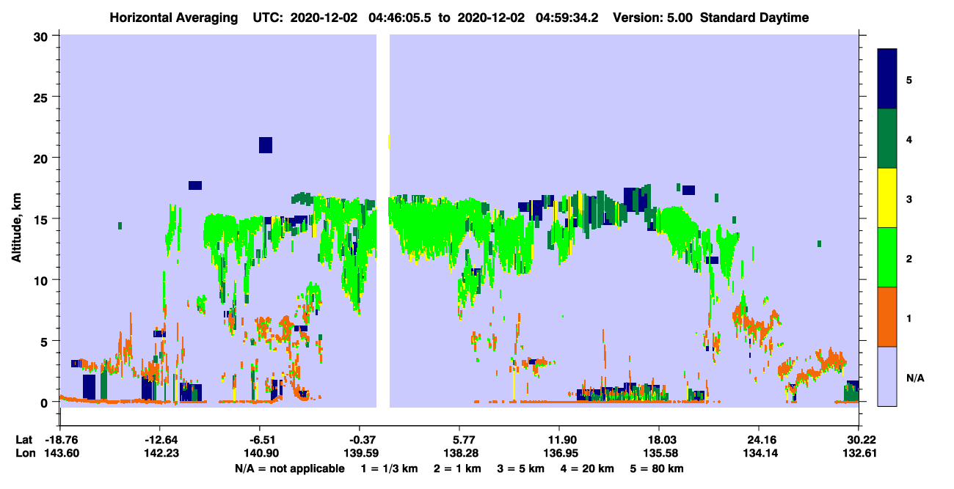Viewport: 954px width, 489px height.
Task: Click the dark blue level 5 color swatch
Action: click(x=887, y=79)
